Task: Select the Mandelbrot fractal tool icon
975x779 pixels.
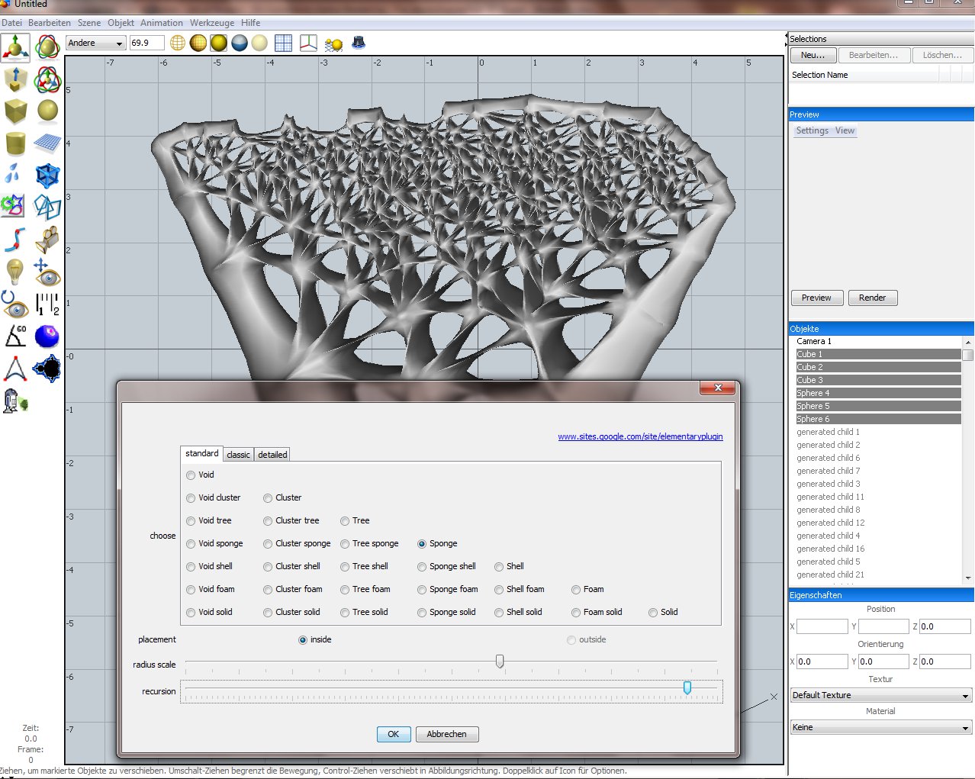Action: [47, 369]
